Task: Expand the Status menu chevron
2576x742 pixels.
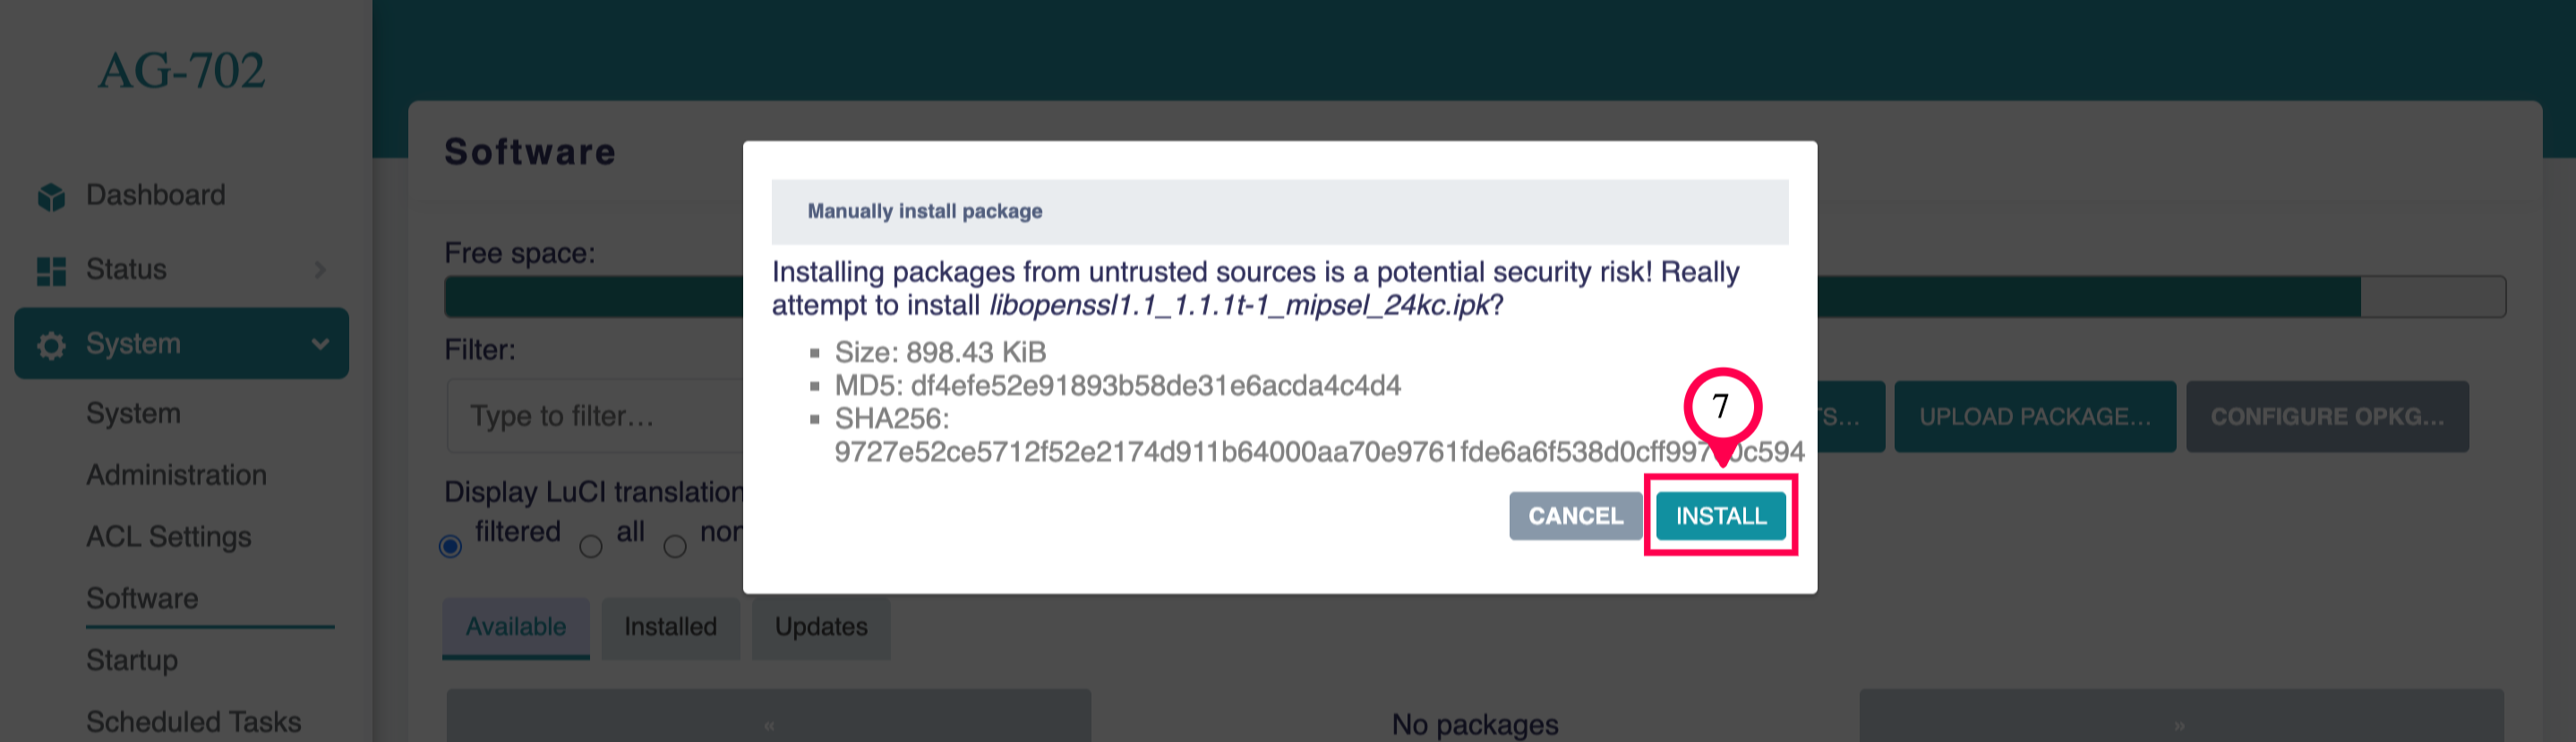Action: 320,270
